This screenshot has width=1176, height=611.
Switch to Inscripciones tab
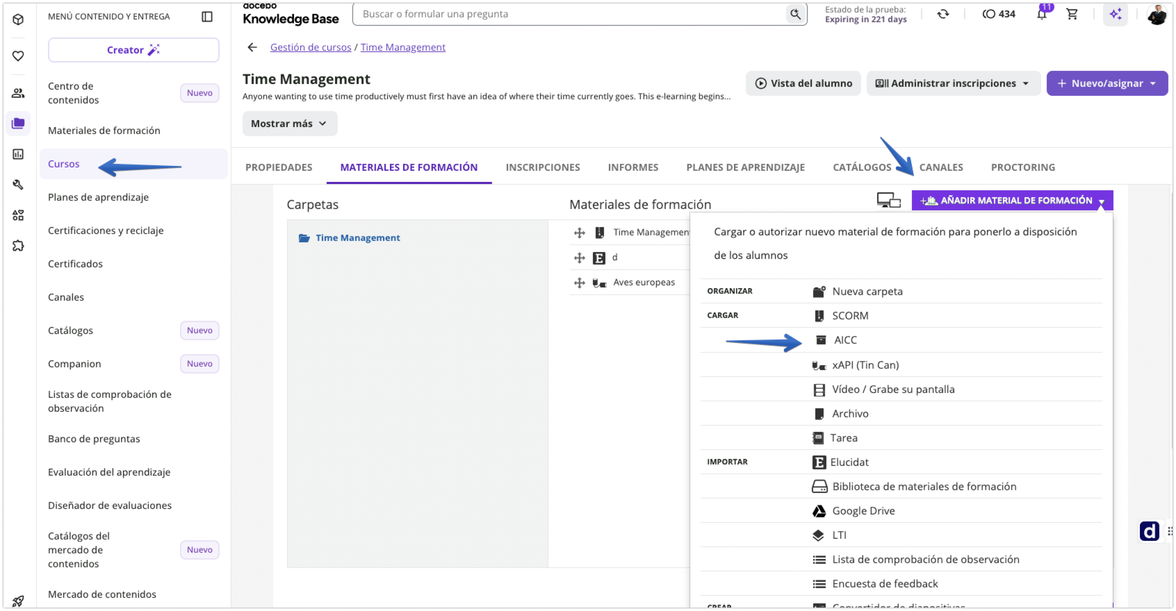pyautogui.click(x=542, y=167)
